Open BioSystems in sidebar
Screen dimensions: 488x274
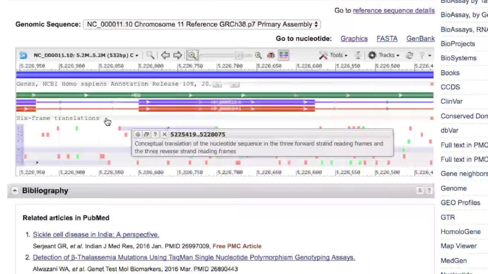459,58
